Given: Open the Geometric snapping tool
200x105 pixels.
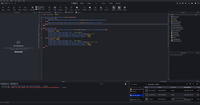Looking at the screenshot, I should tap(32, 8).
